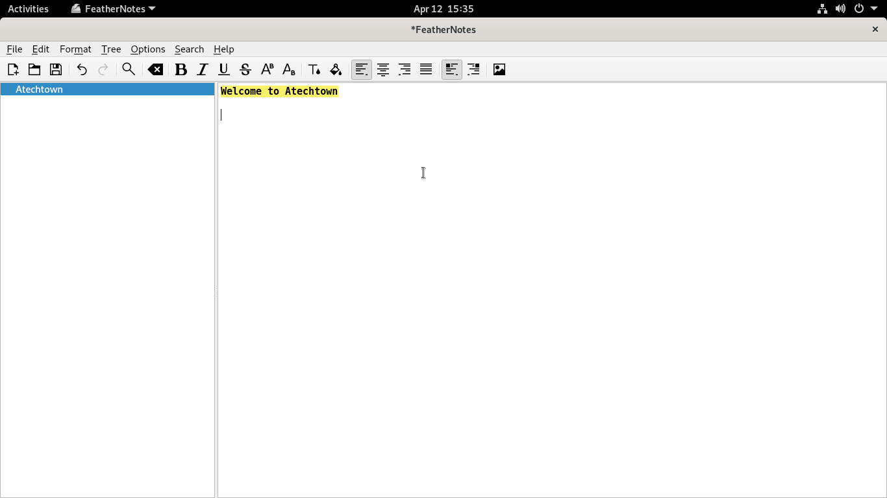Expand the system menu arrow
887x498 pixels.
[874, 9]
